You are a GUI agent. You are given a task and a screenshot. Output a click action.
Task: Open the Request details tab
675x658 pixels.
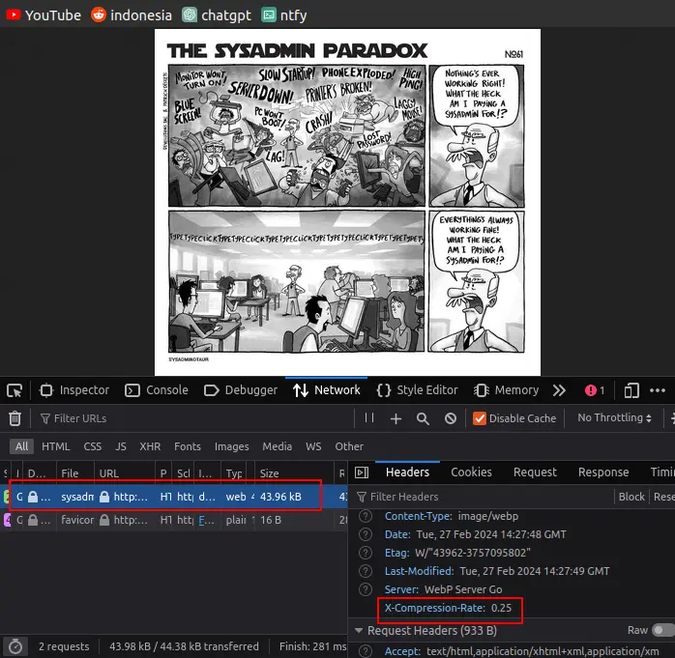(535, 472)
